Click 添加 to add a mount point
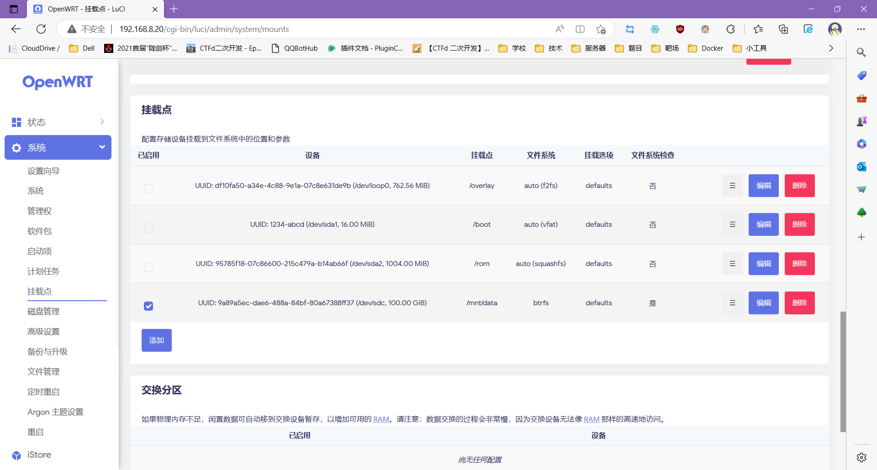The height and width of the screenshot is (470, 877). 157,340
